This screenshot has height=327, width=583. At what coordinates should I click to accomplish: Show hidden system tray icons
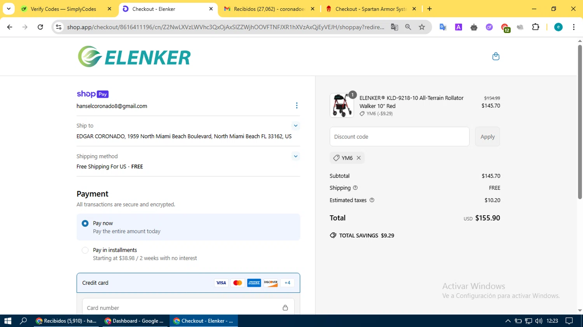click(x=508, y=321)
